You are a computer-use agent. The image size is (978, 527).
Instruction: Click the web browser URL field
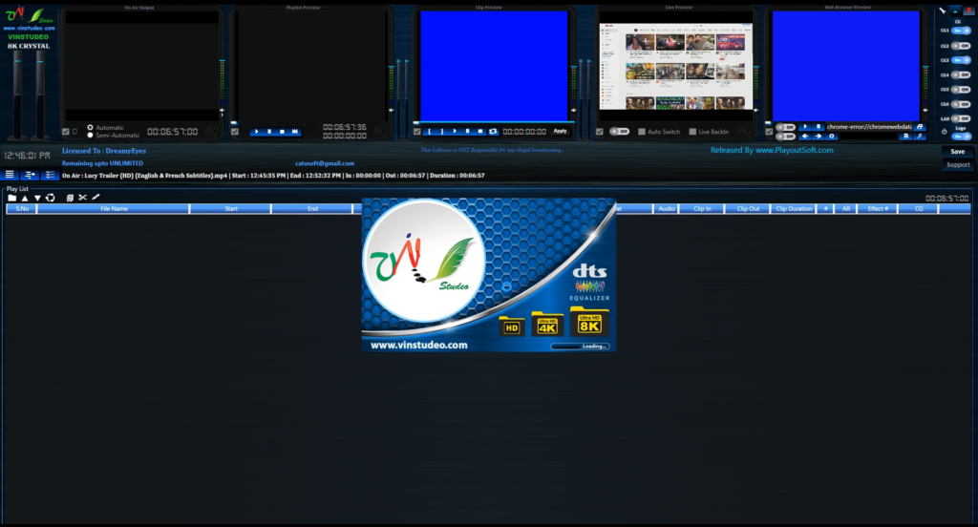[x=869, y=126]
